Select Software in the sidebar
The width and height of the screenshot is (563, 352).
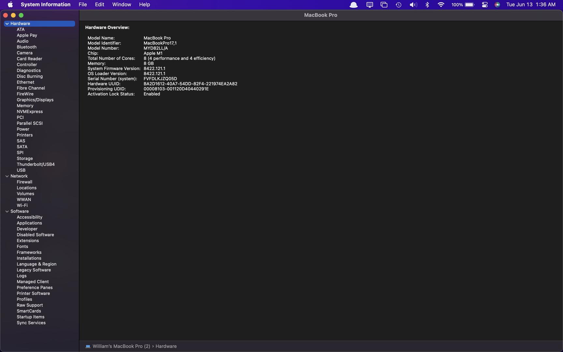click(x=20, y=211)
